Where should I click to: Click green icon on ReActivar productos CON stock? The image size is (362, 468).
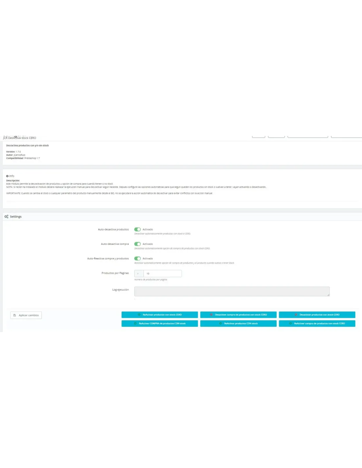[x=220, y=324]
